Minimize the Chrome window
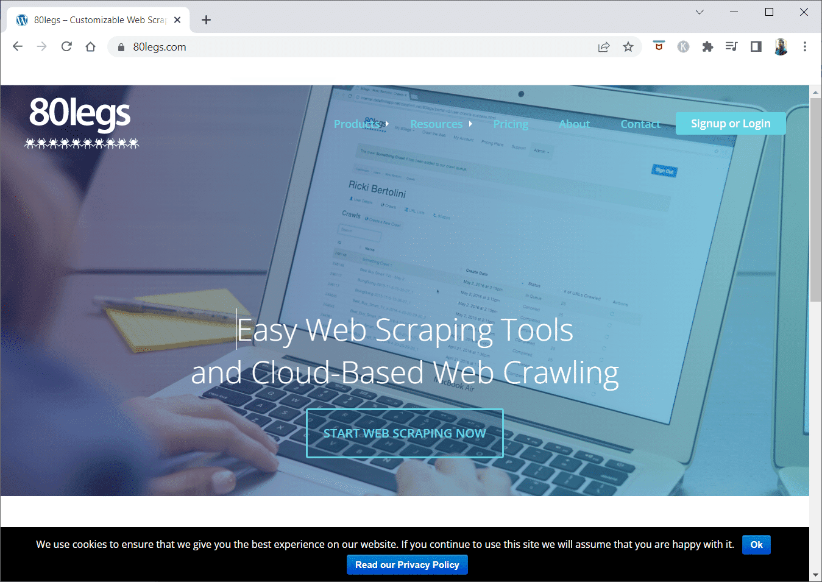822x582 pixels. point(734,12)
